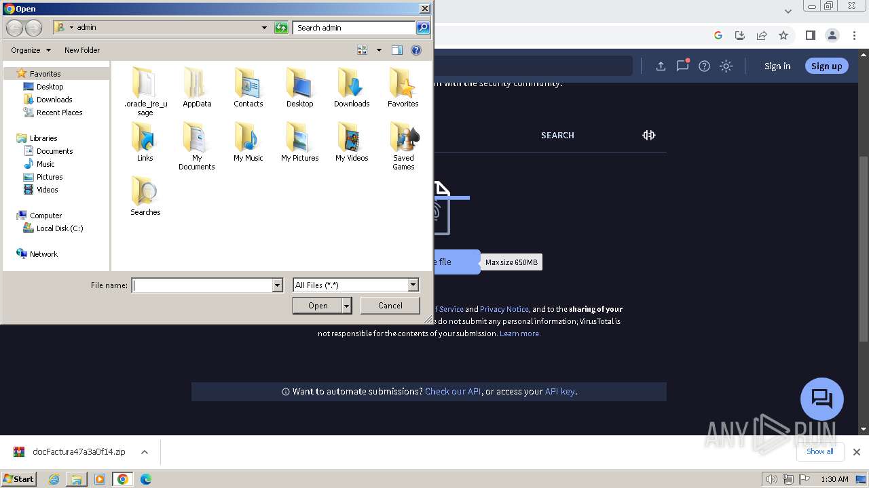Bookmark page with Chrome star icon

pyautogui.click(x=783, y=35)
